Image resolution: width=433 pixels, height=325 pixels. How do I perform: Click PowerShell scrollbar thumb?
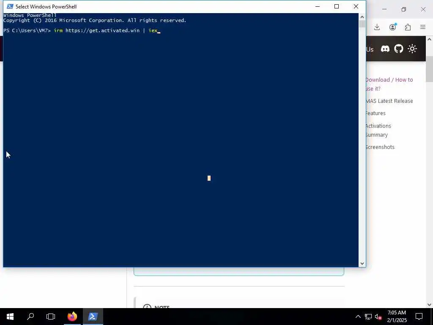[362, 24]
